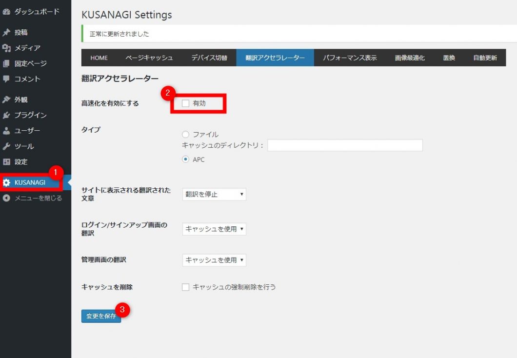Check キャッシュの強制削除を行う checkbox
The width and height of the screenshot is (517, 358).
coord(186,287)
